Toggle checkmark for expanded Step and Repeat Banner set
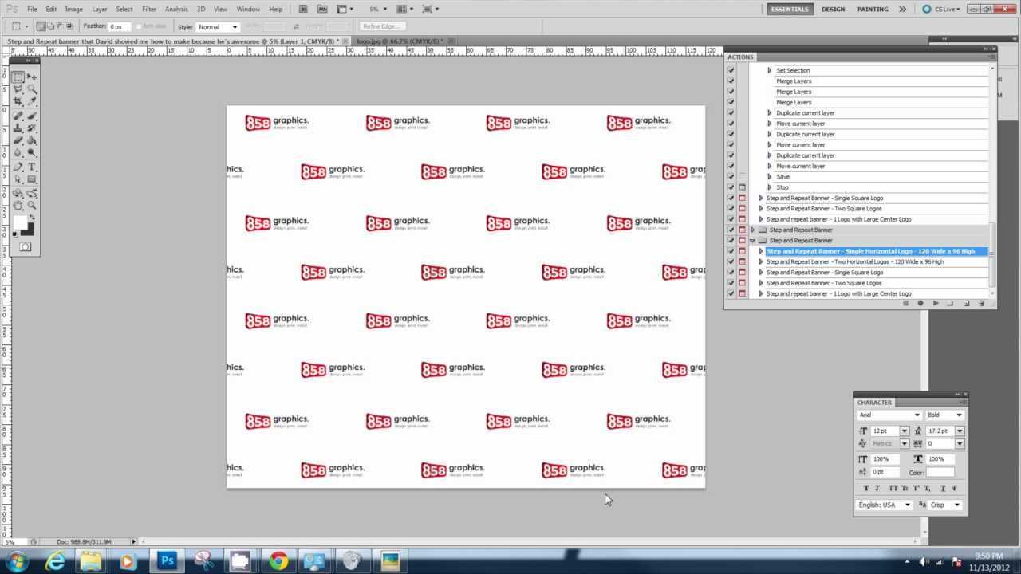Screen dimensions: 1021x574 (x=731, y=240)
